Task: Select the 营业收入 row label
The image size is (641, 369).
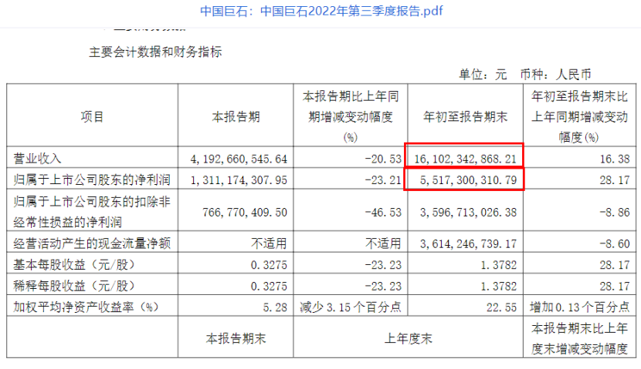Action: (37, 158)
